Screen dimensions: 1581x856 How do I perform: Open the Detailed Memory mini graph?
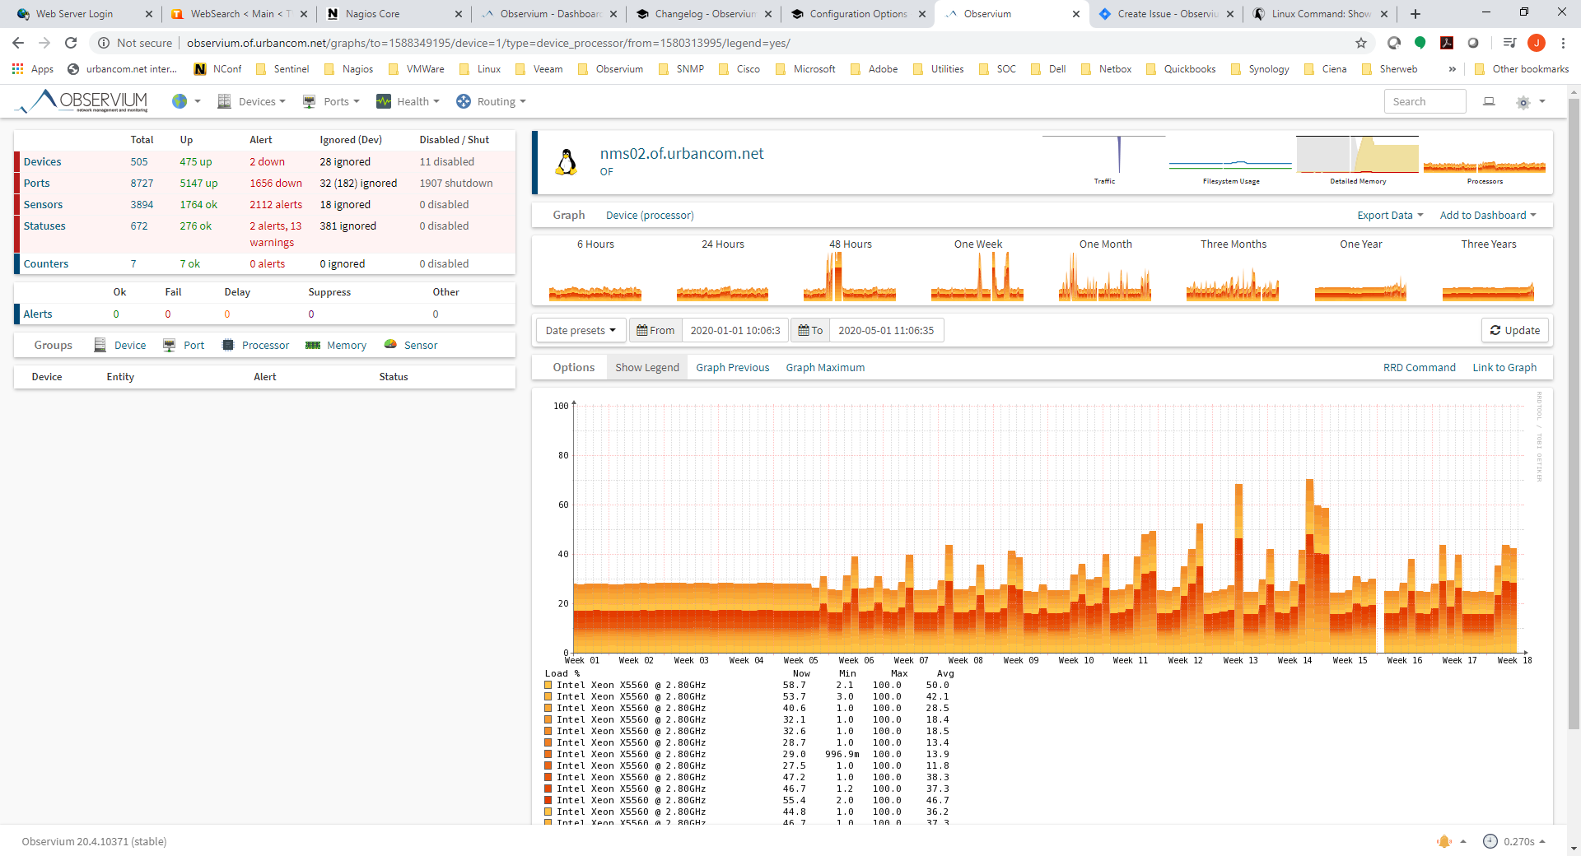tap(1358, 160)
